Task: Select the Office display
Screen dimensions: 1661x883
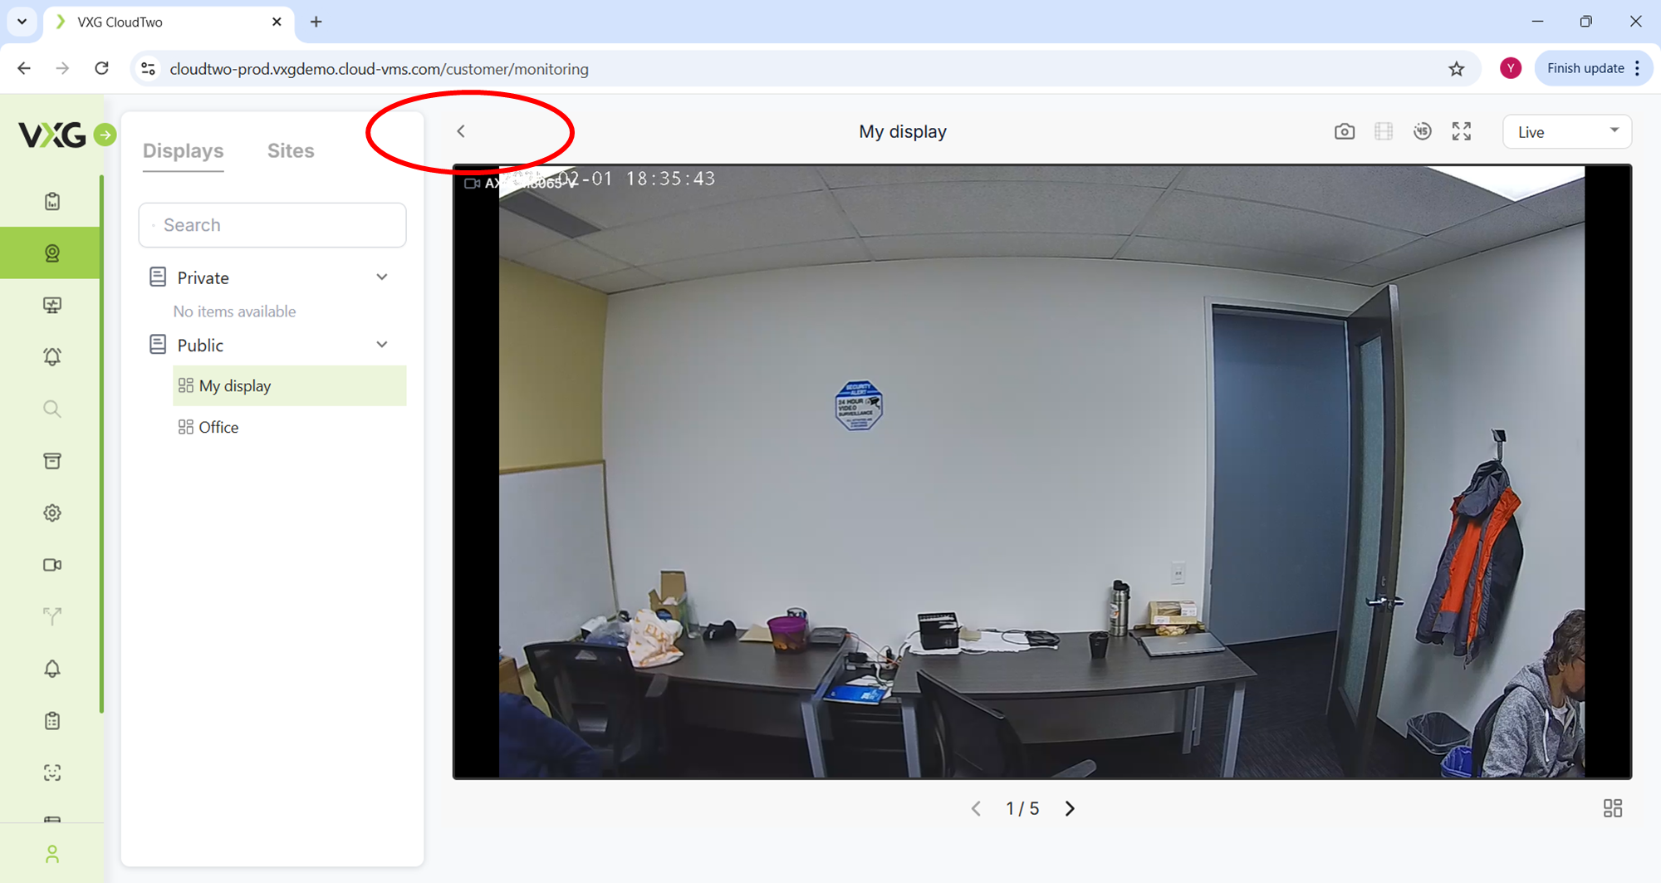Action: coord(218,427)
